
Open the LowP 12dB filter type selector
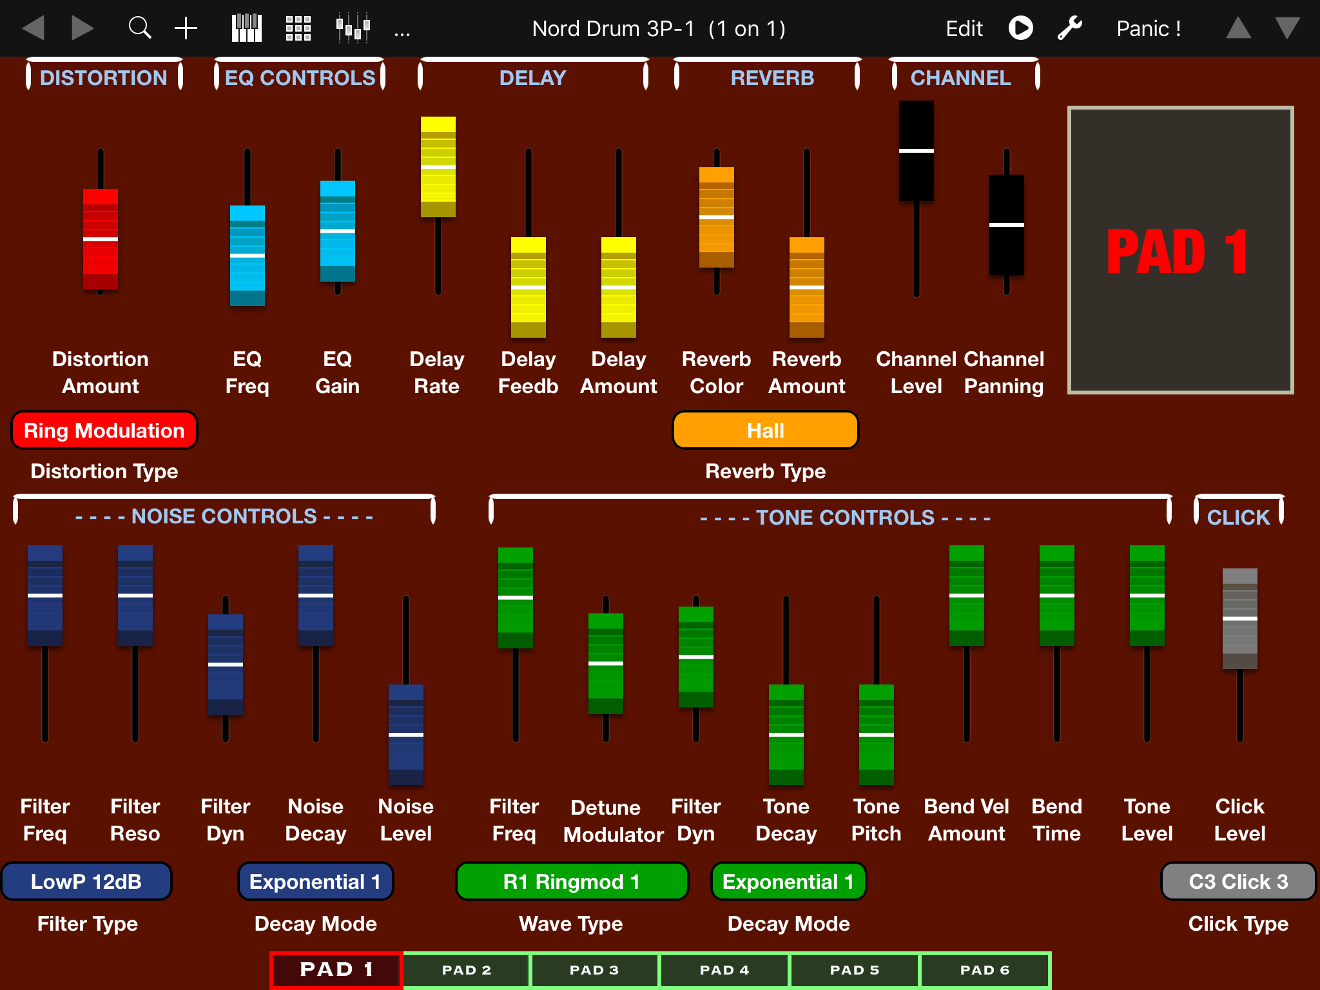pos(86,881)
